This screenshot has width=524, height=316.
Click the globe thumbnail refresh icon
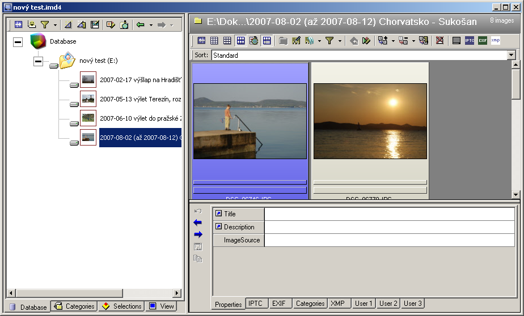(x=253, y=40)
